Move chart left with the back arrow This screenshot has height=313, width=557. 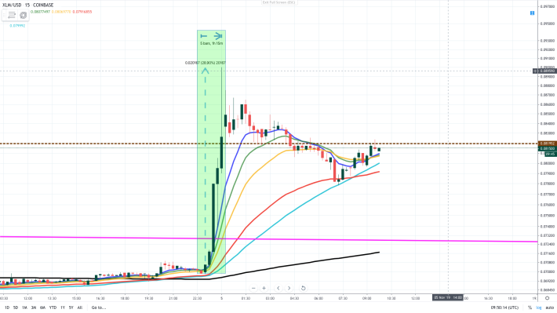[x=278, y=288]
